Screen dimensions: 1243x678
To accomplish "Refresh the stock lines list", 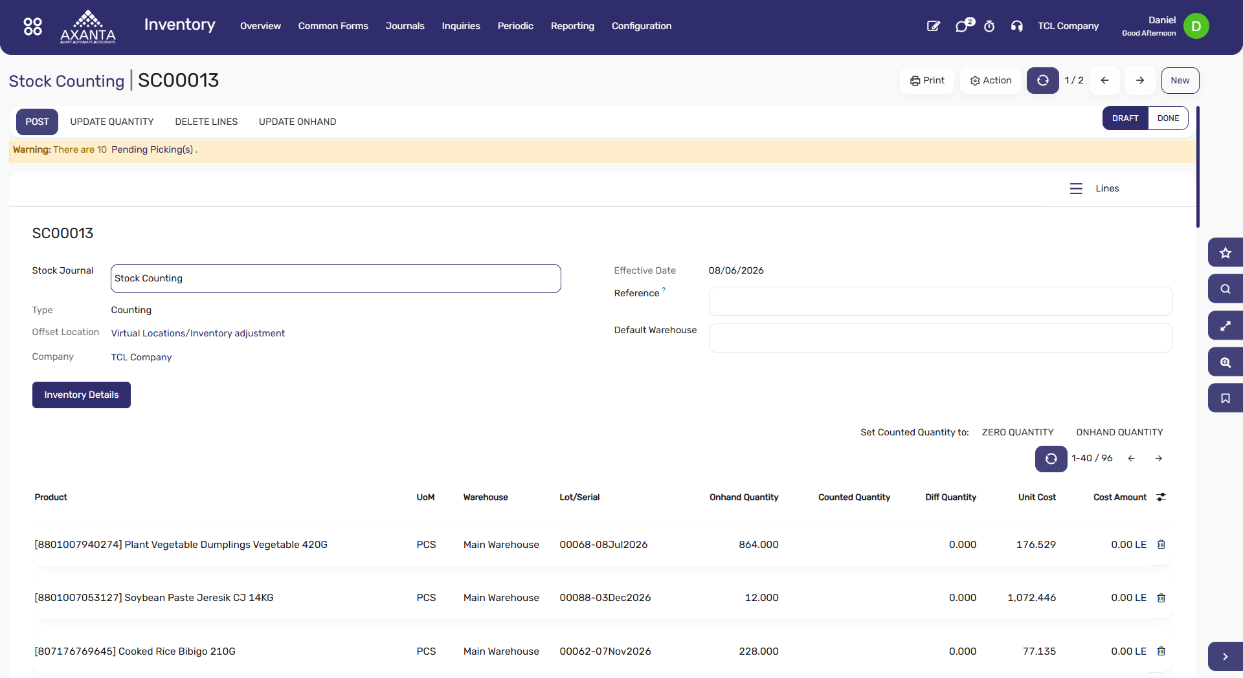I will [x=1051, y=459].
